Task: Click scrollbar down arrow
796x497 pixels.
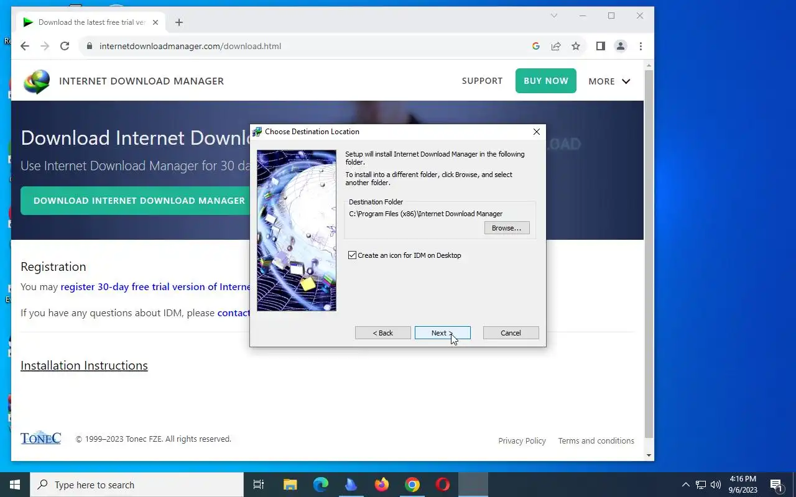Action: (x=649, y=455)
